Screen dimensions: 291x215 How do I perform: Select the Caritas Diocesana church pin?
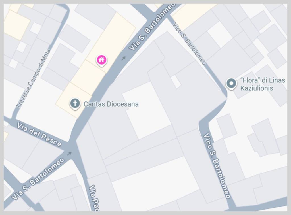(x=75, y=104)
